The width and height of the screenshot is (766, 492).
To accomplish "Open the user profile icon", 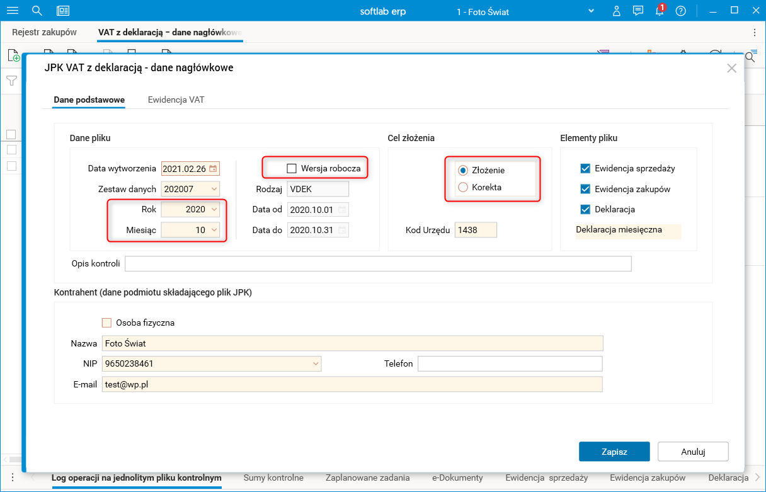I will (617, 11).
